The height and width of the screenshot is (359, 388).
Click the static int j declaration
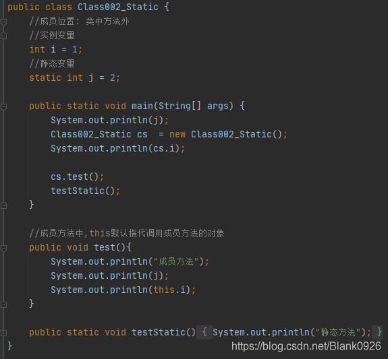pos(74,78)
